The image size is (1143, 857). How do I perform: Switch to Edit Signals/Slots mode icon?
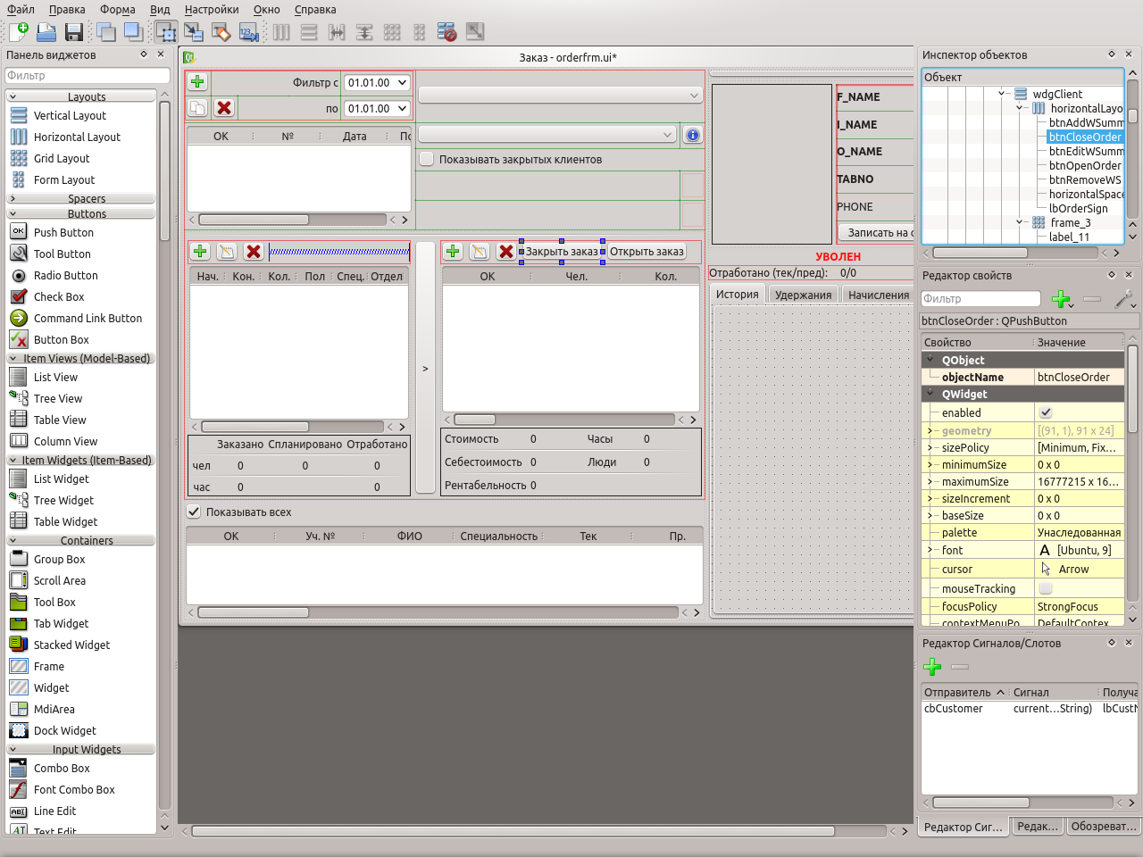[x=193, y=32]
